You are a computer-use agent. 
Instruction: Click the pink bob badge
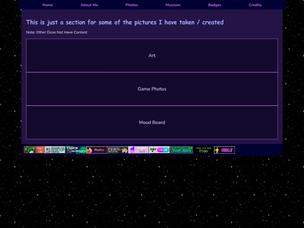(x=138, y=150)
